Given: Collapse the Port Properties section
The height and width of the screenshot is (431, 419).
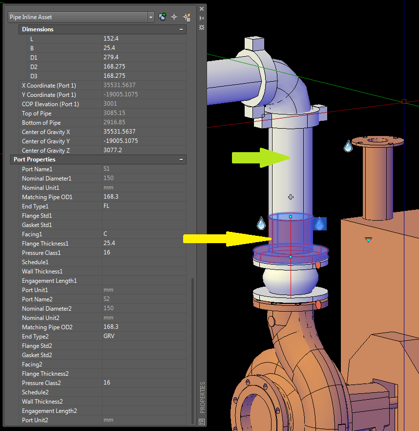Looking at the screenshot, I should click(x=181, y=159).
